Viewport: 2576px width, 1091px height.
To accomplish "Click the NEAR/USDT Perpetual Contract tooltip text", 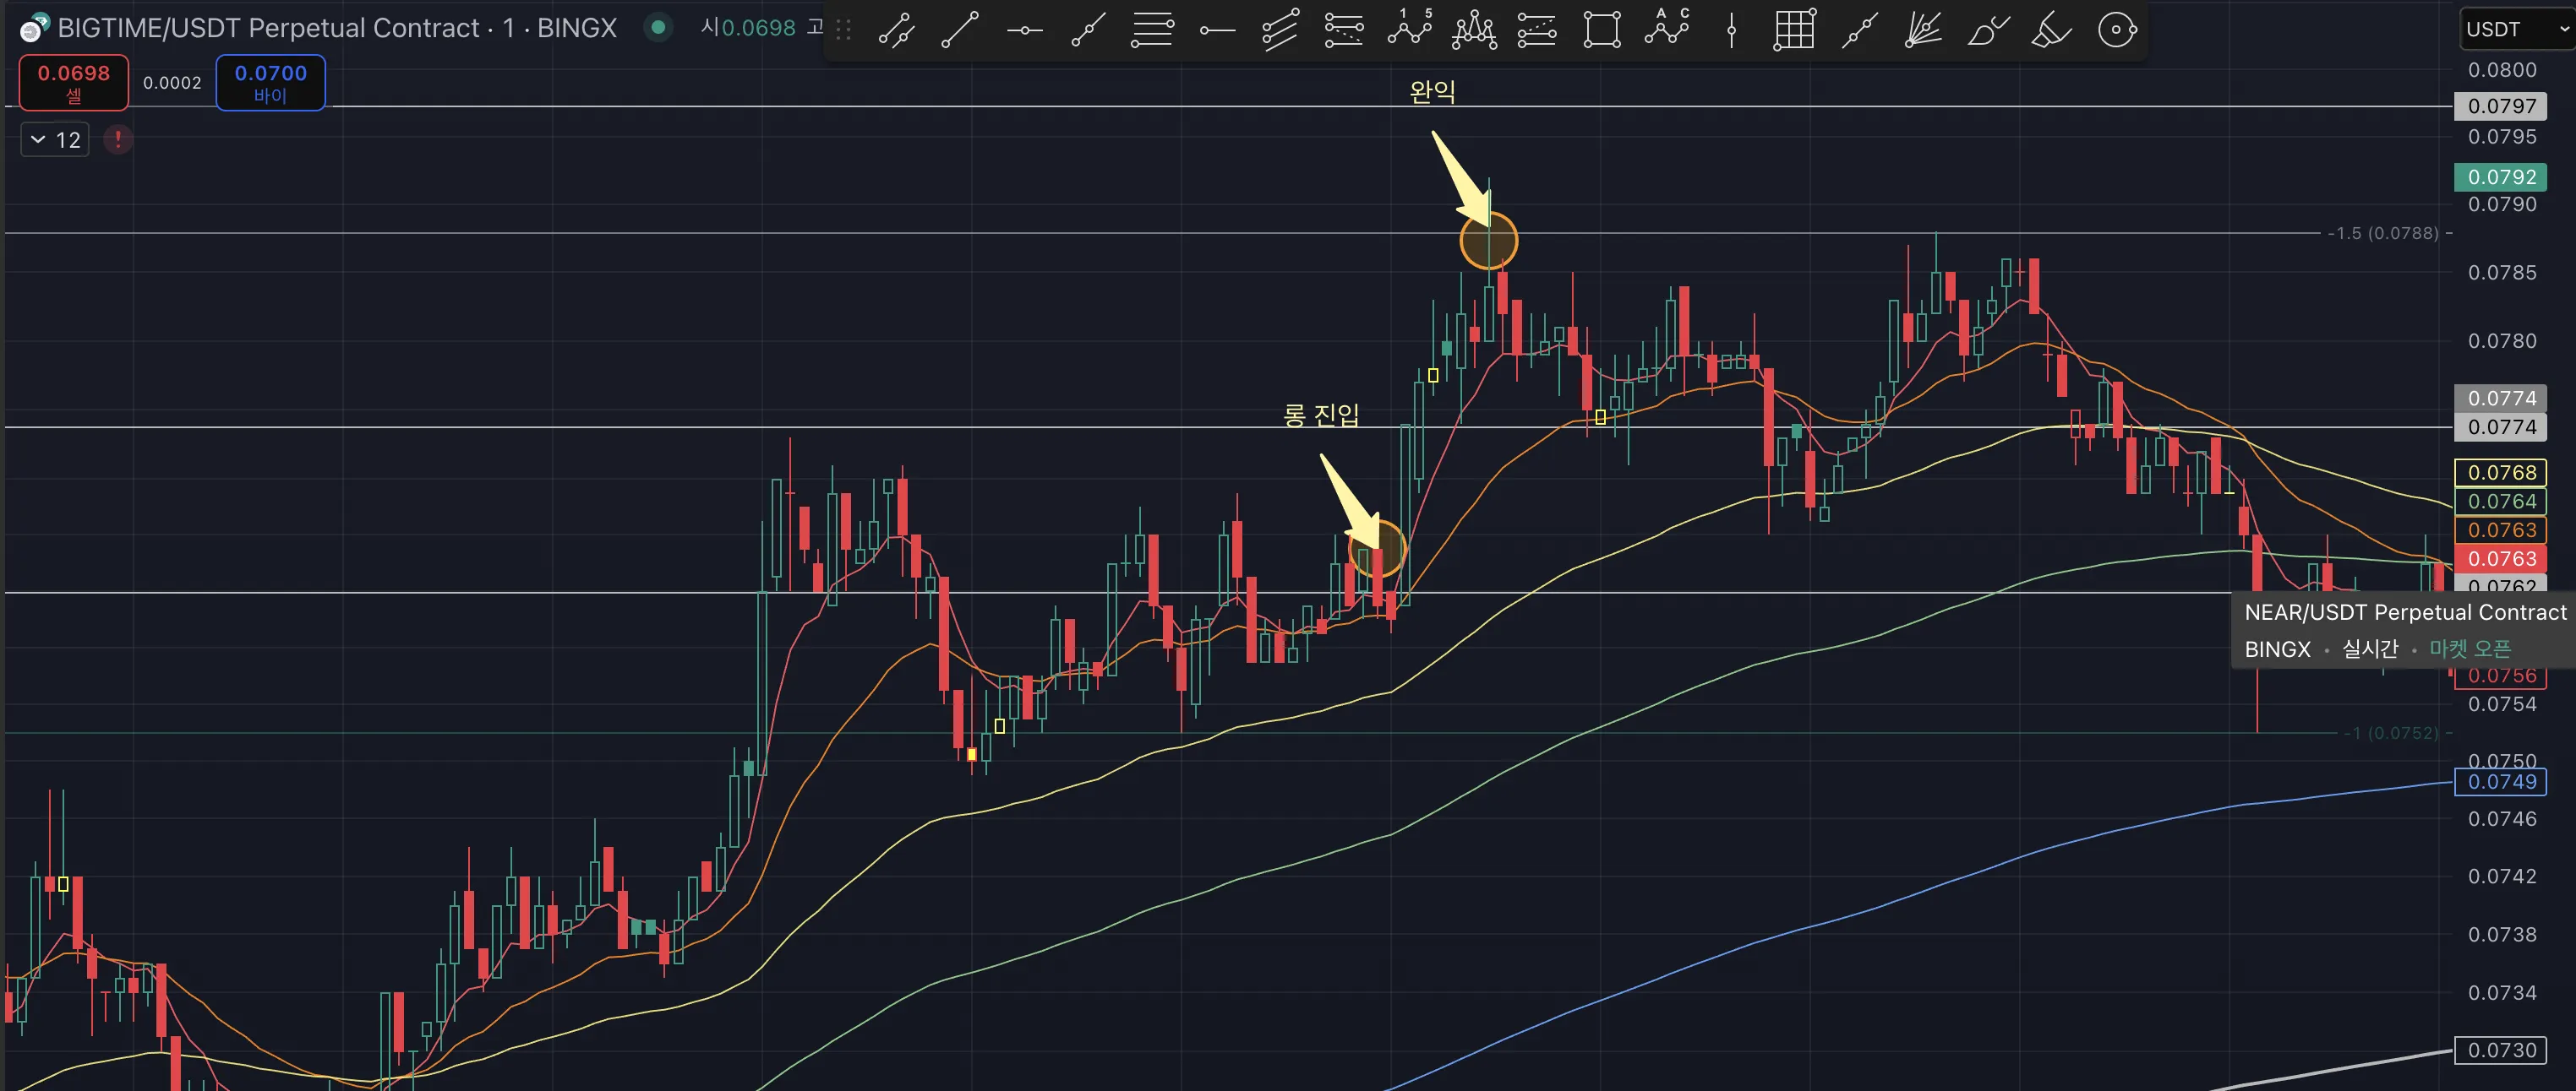I will pos(2405,612).
